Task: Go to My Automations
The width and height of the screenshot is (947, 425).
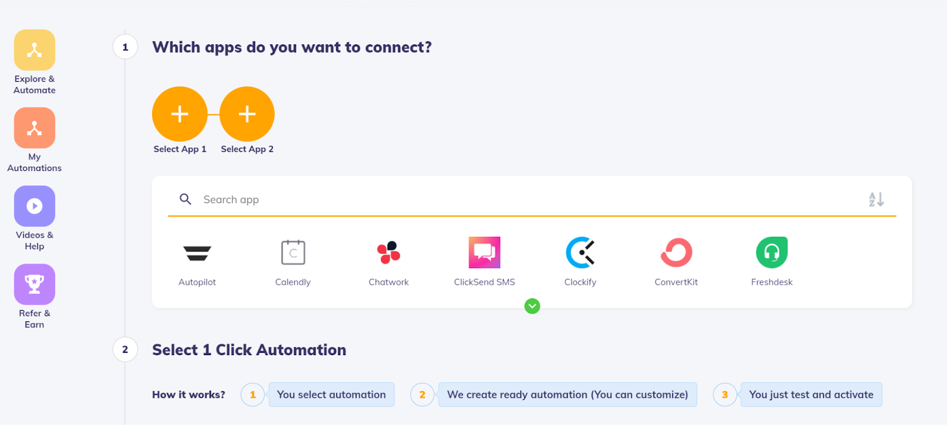Action: (34, 128)
